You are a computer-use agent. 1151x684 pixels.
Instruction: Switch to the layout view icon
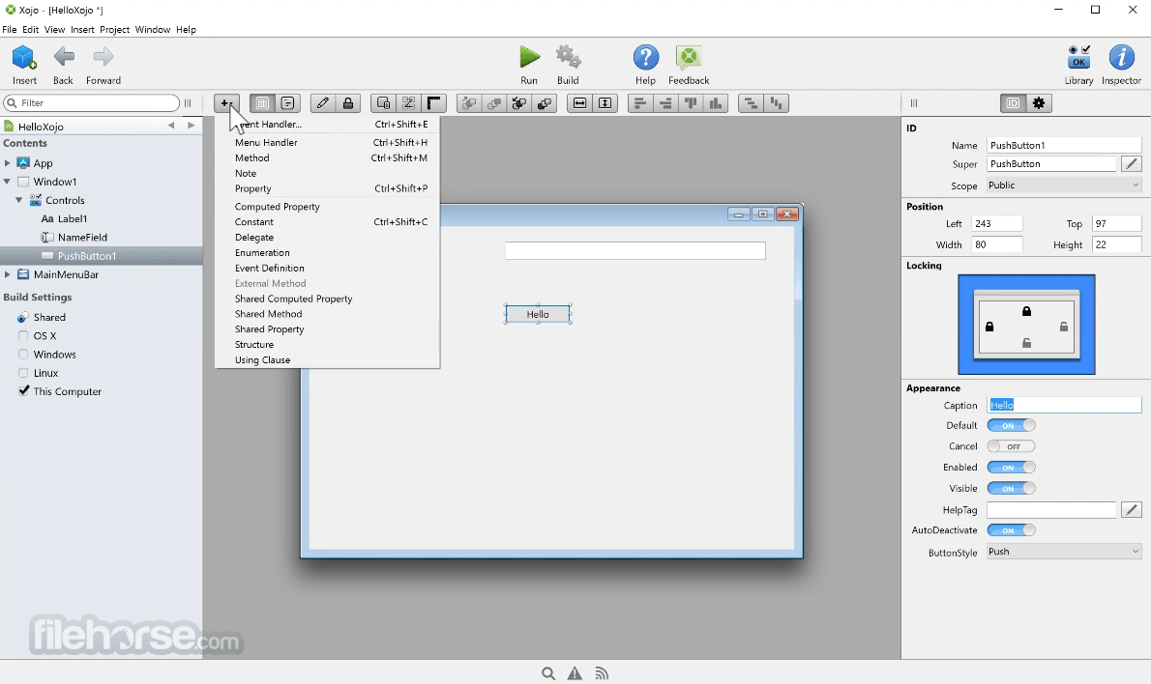click(262, 103)
